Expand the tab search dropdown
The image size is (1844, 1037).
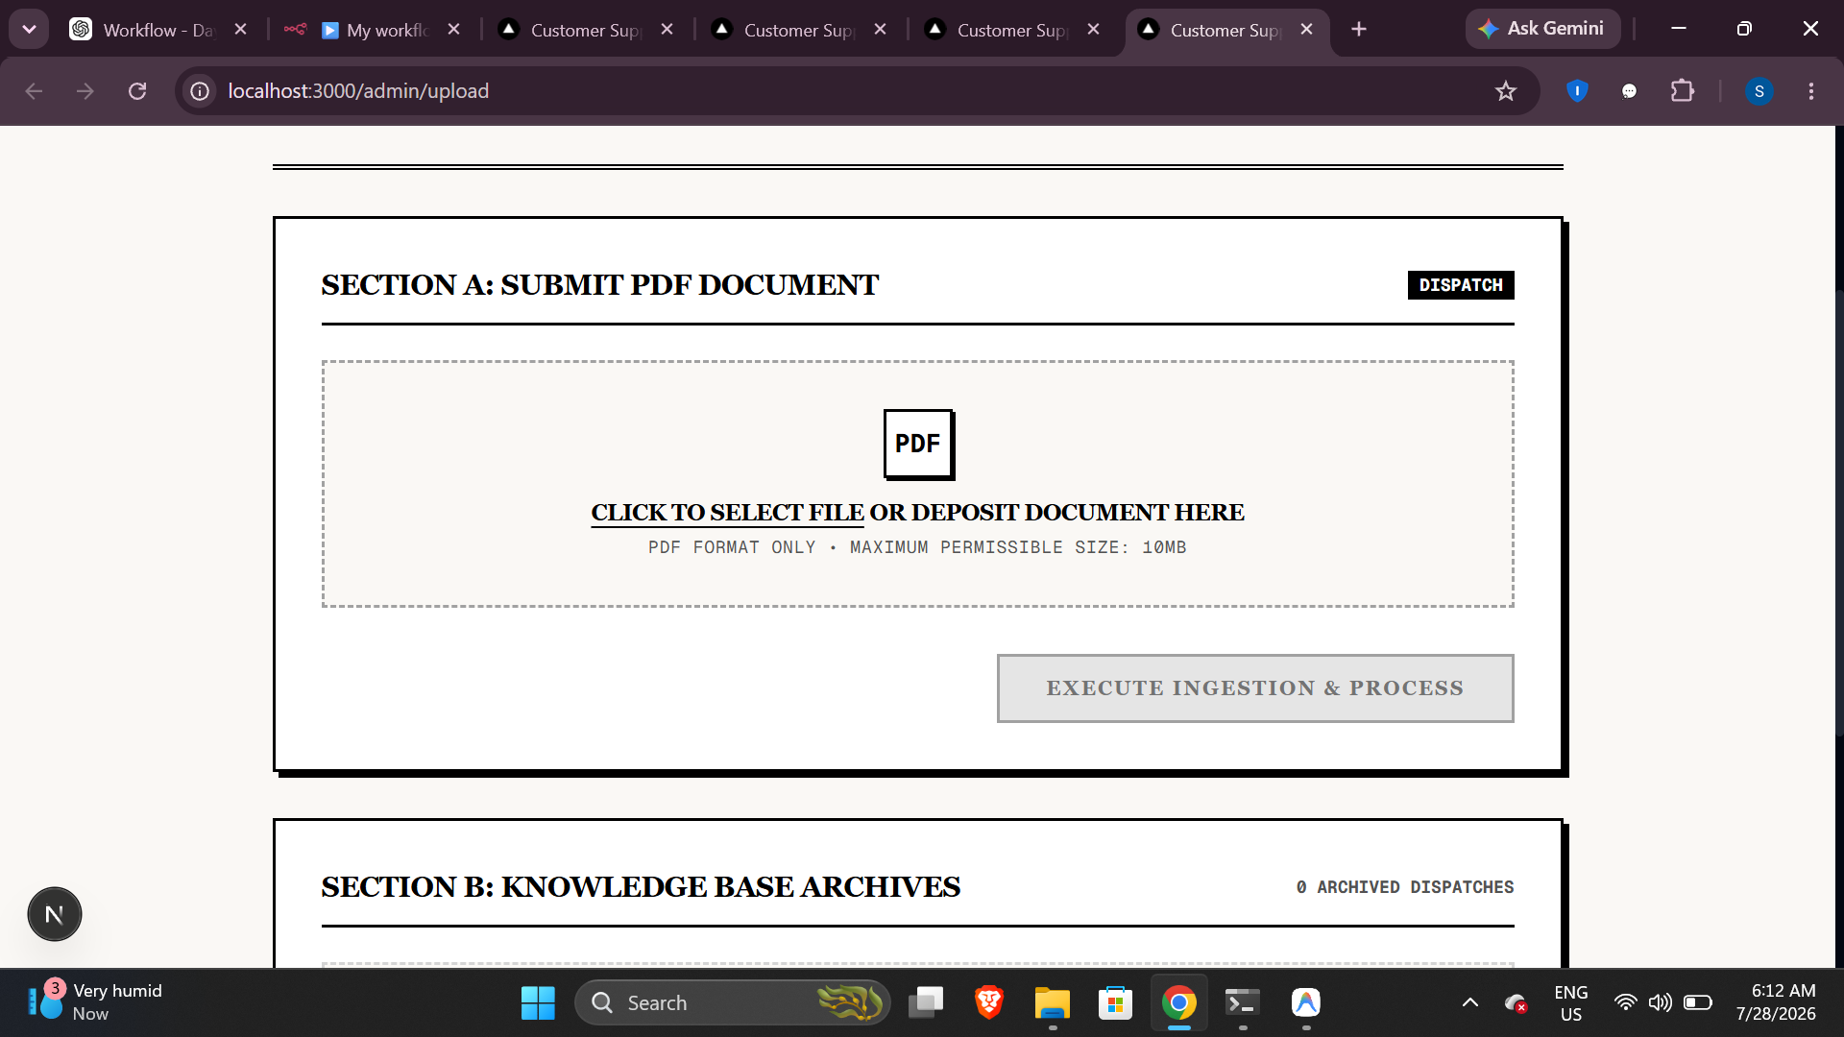[x=29, y=30]
